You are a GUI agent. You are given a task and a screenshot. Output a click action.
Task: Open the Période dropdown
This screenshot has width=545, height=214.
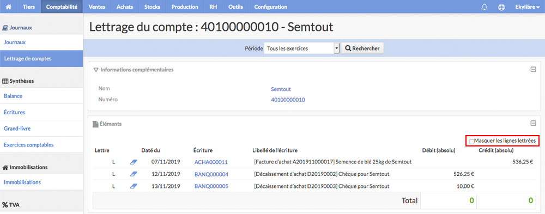click(301, 48)
